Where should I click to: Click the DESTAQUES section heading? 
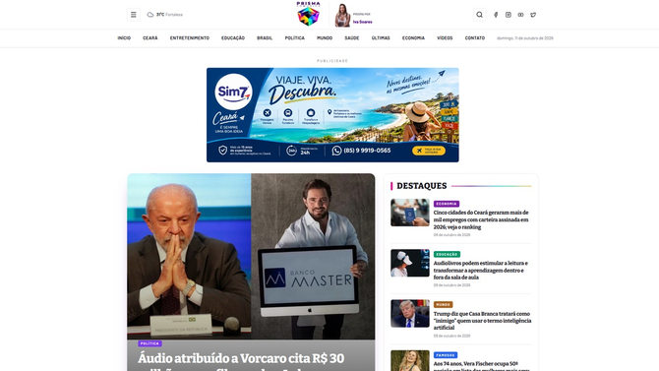pos(422,186)
